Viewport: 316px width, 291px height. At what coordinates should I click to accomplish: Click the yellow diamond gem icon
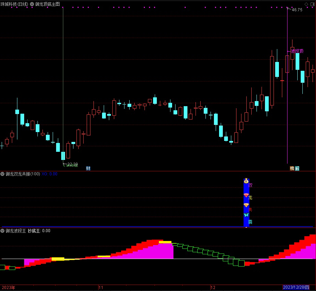[x=246, y=205]
